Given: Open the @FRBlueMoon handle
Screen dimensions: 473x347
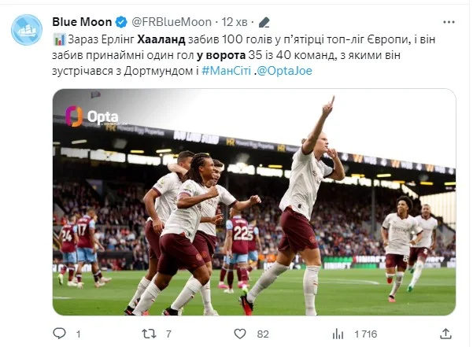Looking at the screenshot, I should (x=168, y=22).
